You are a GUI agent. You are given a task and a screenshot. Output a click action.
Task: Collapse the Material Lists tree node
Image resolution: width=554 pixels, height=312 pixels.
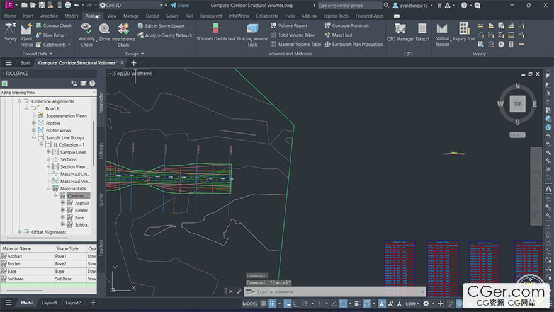[48, 188]
